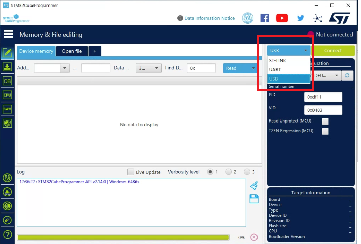Click the Find Data 0x field

(x=201, y=68)
